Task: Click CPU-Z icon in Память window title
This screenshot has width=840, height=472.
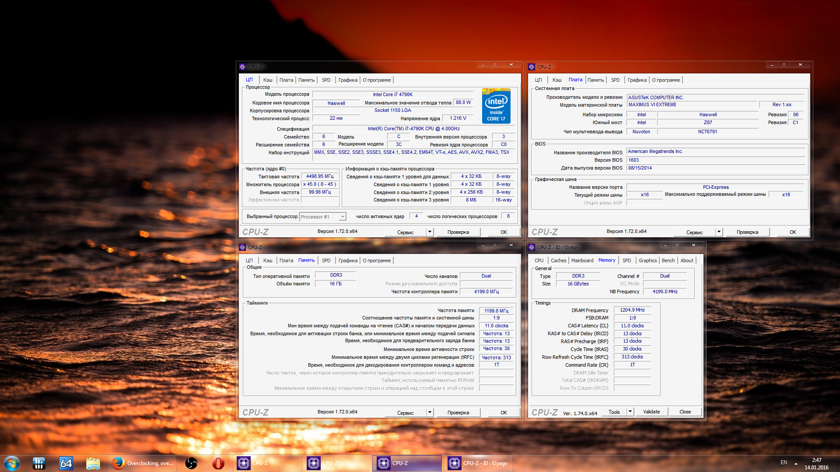Action: tap(242, 247)
